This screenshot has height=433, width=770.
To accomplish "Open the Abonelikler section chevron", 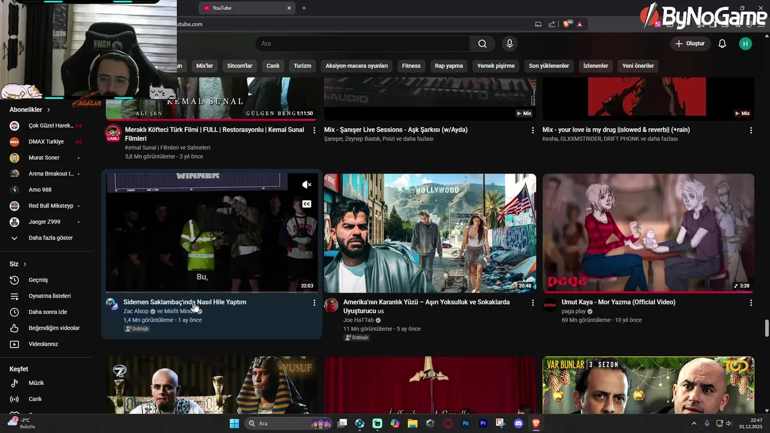I will coord(49,110).
